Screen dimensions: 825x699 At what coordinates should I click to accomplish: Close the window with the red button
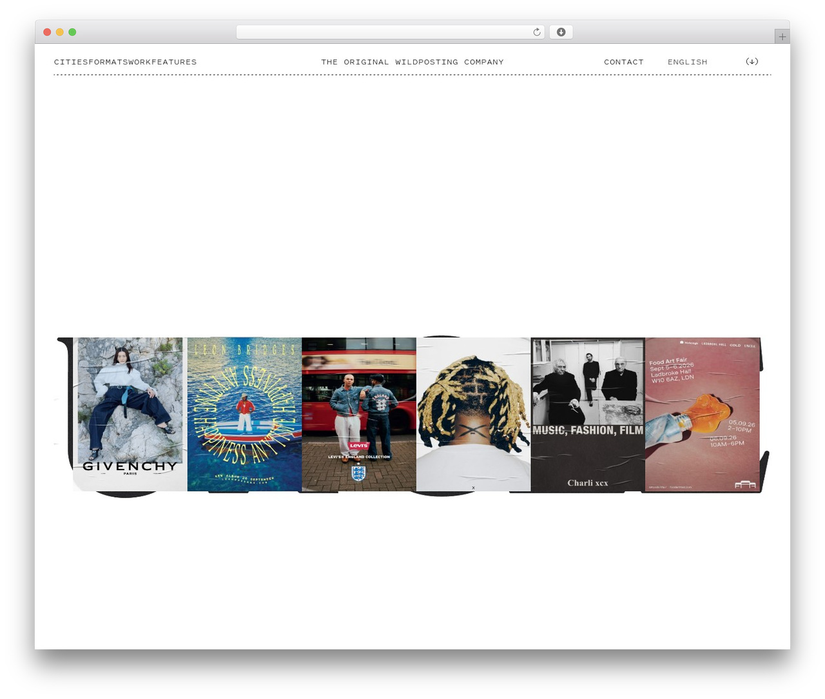click(x=47, y=32)
